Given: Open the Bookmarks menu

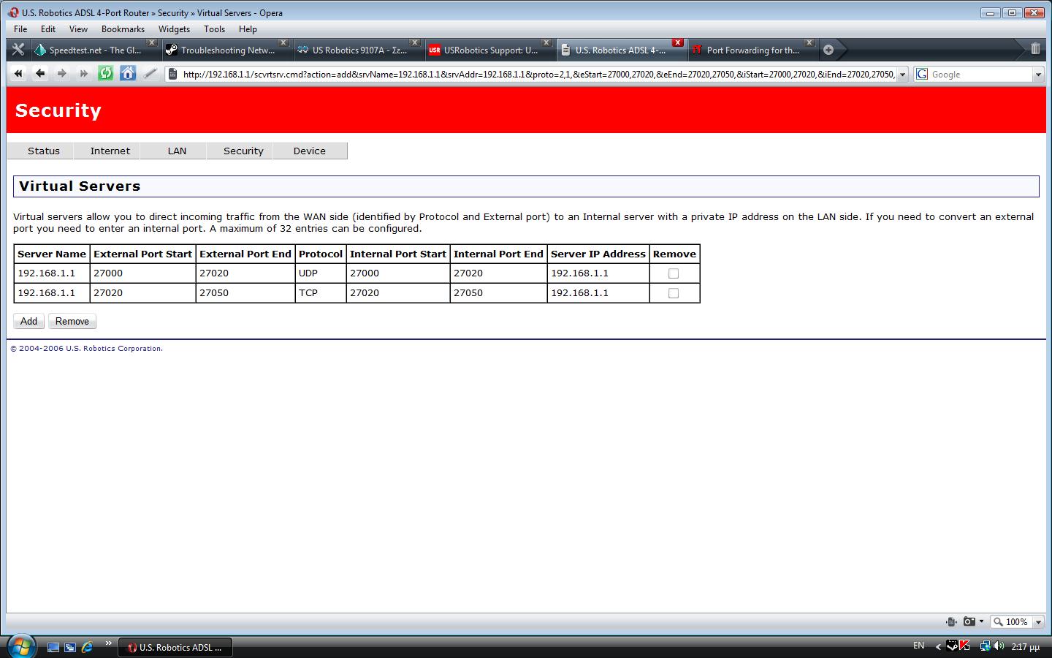Looking at the screenshot, I should (x=123, y=29).
